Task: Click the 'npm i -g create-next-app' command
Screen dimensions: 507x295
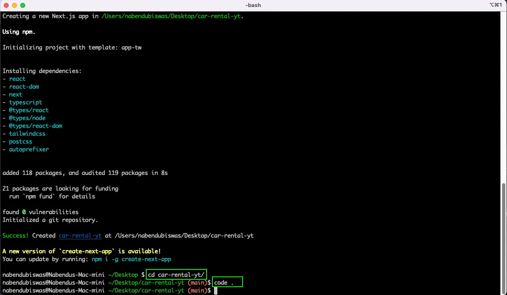Action: click(131, 259)
